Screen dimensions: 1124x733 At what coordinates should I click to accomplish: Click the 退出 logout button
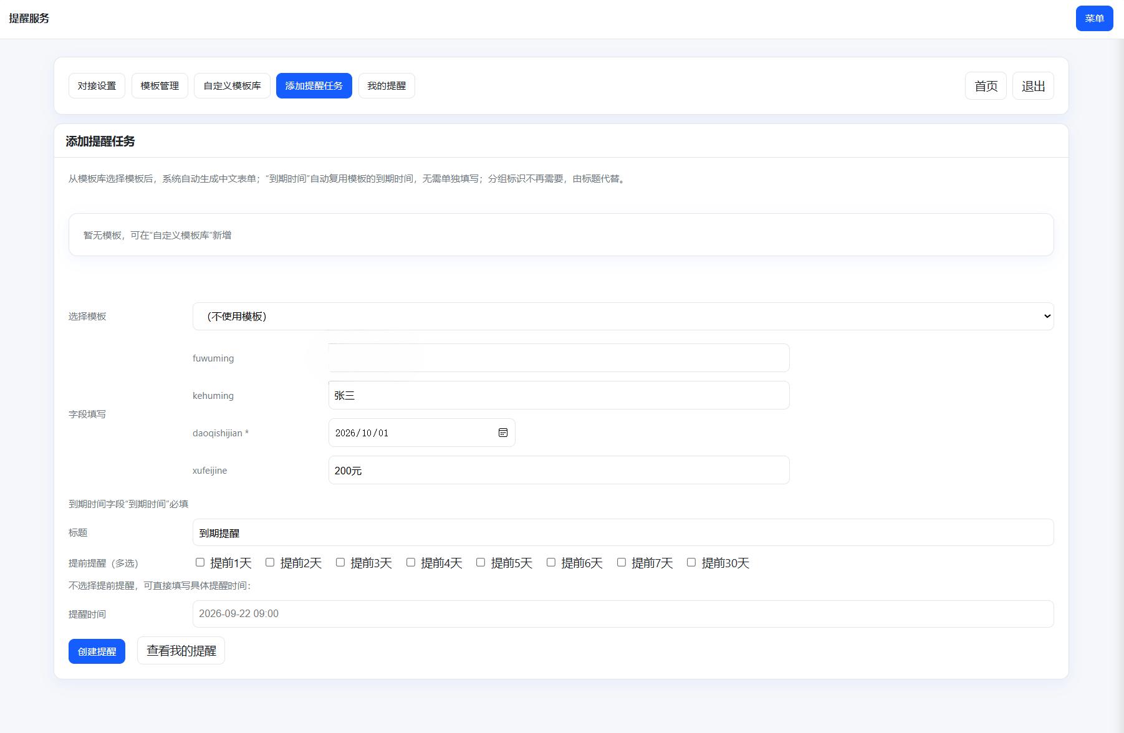click(x=1032, y=85)
